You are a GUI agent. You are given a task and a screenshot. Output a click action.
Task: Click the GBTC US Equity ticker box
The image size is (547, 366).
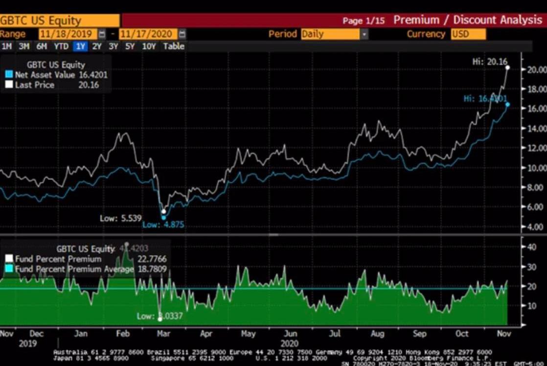click(60, 20)
